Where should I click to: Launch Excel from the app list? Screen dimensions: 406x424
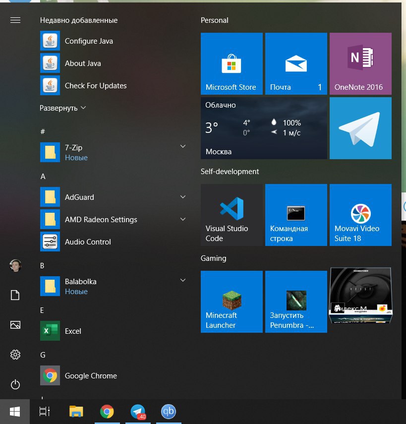click(114, 331)
